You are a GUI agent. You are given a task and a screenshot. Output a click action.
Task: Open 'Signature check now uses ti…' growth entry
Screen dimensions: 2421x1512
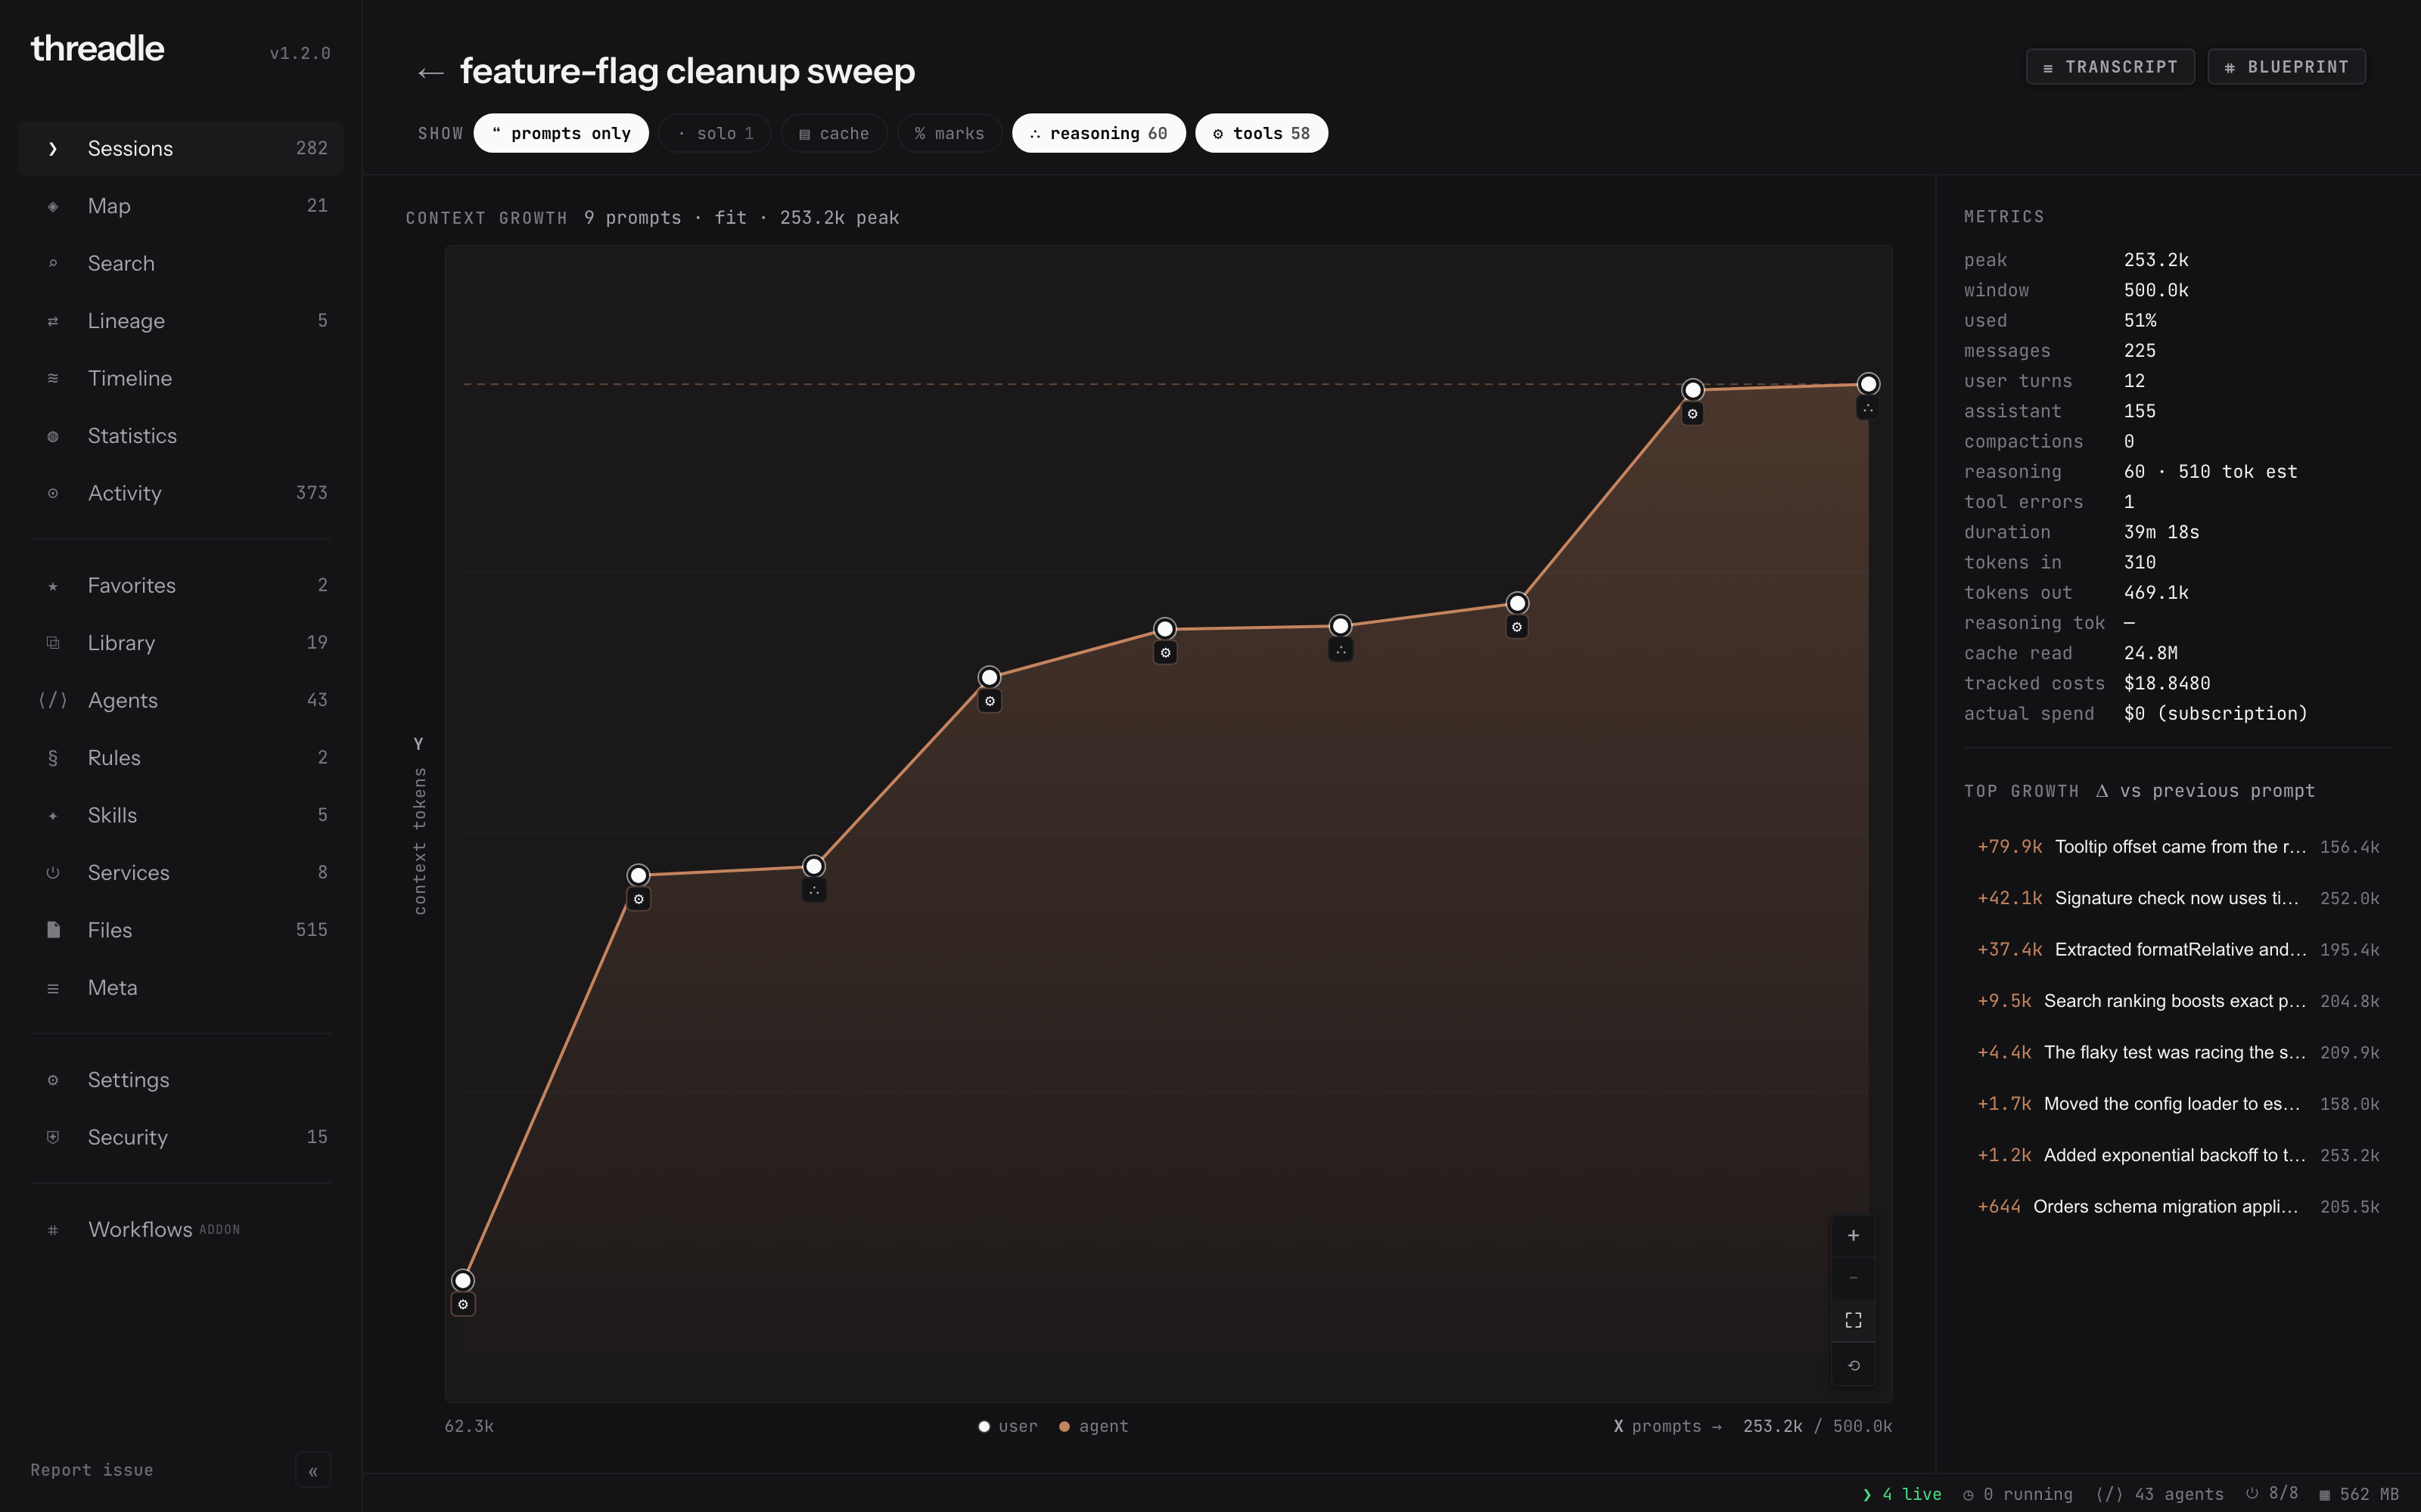[2178, 898]
